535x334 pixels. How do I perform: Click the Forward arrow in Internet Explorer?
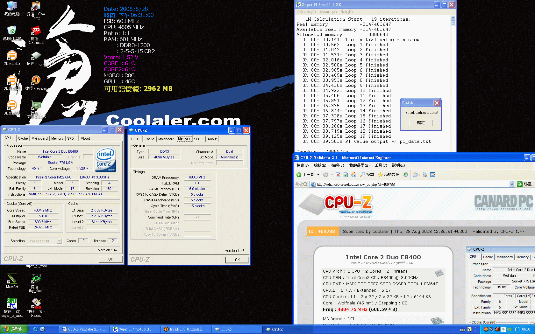coord(325,175)
